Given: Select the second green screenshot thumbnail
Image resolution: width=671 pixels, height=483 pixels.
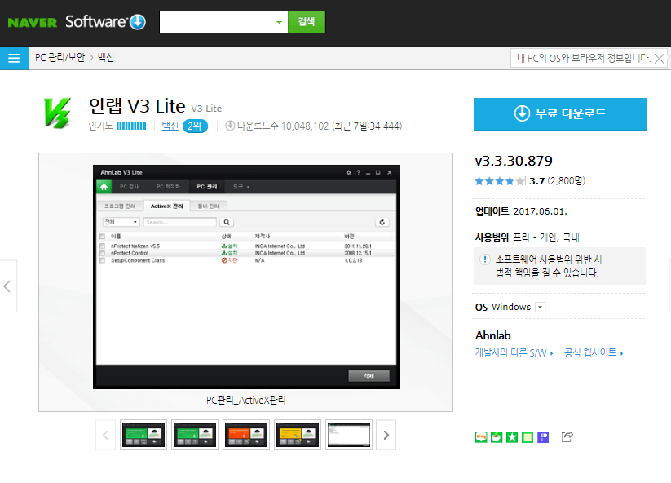Looking at the screenshot, I should coord(195,435).
